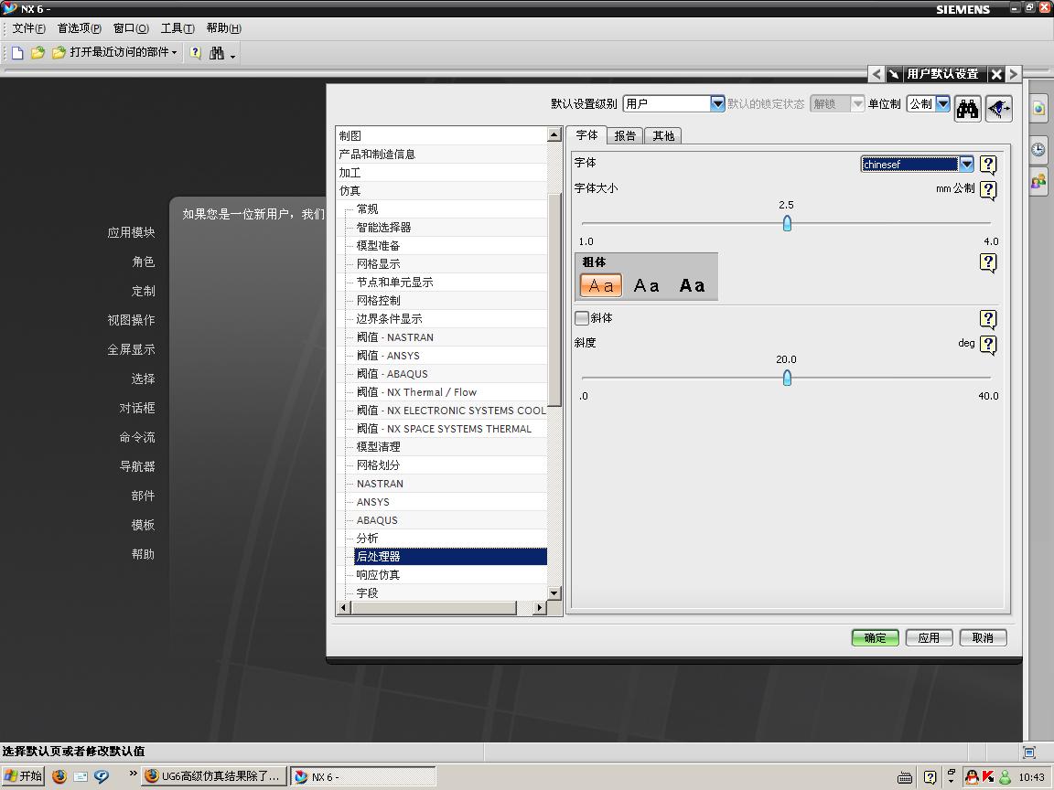Viewport: 1054px width, 790px height.
Task: Open the History clock resource bar tab
Action: coord(1038,149)
